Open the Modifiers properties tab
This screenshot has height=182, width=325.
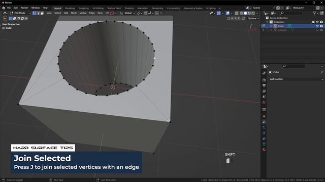(264, 122)
